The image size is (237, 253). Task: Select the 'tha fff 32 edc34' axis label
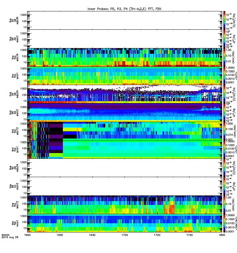pyautogui.click(x=14, y=20)
